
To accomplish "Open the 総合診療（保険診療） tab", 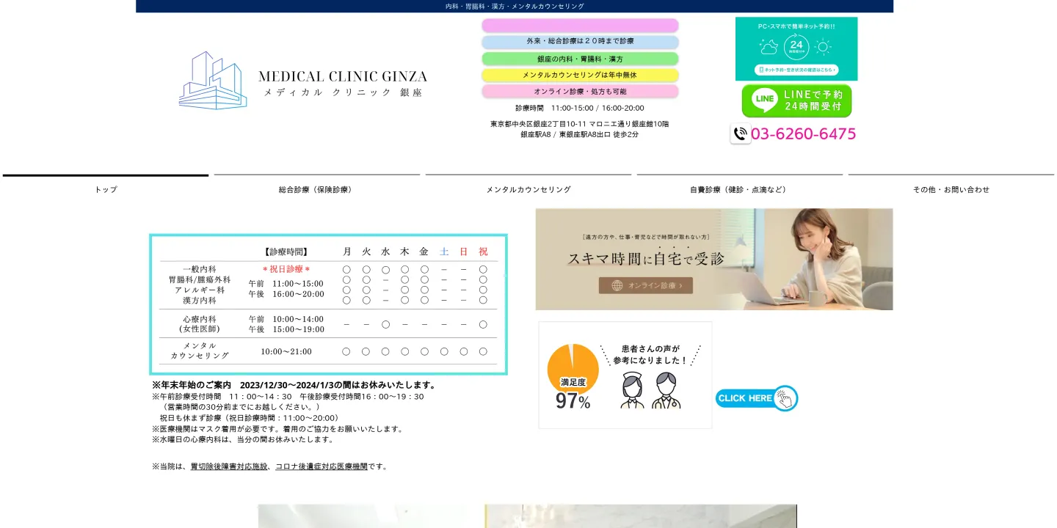I will coord(316,189).
